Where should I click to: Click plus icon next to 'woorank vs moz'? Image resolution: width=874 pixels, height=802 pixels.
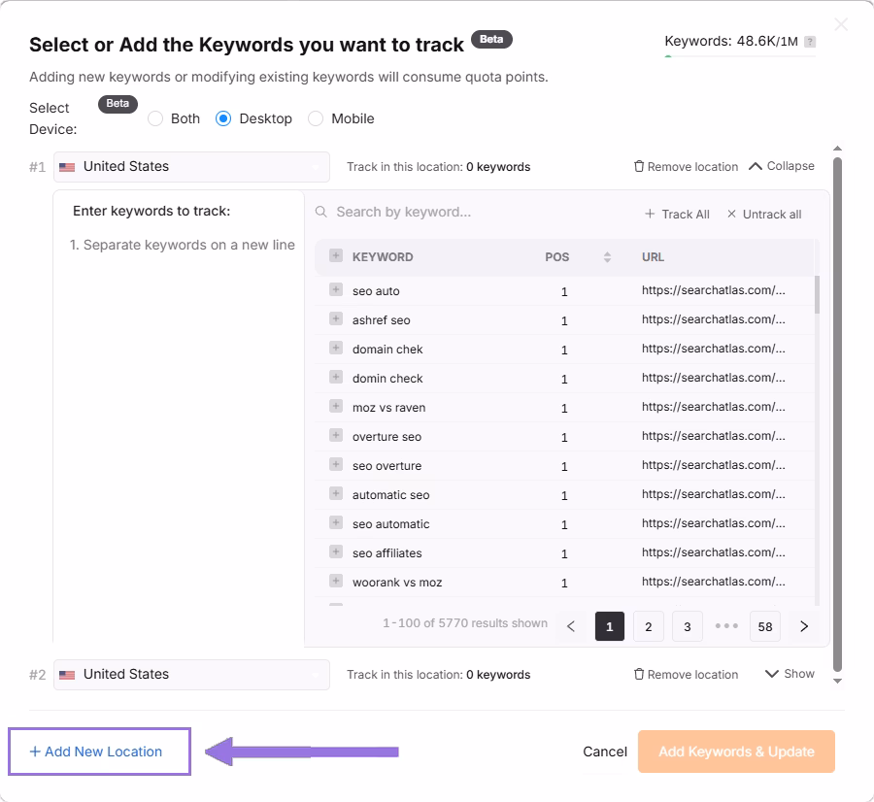[x=336, y=581]
